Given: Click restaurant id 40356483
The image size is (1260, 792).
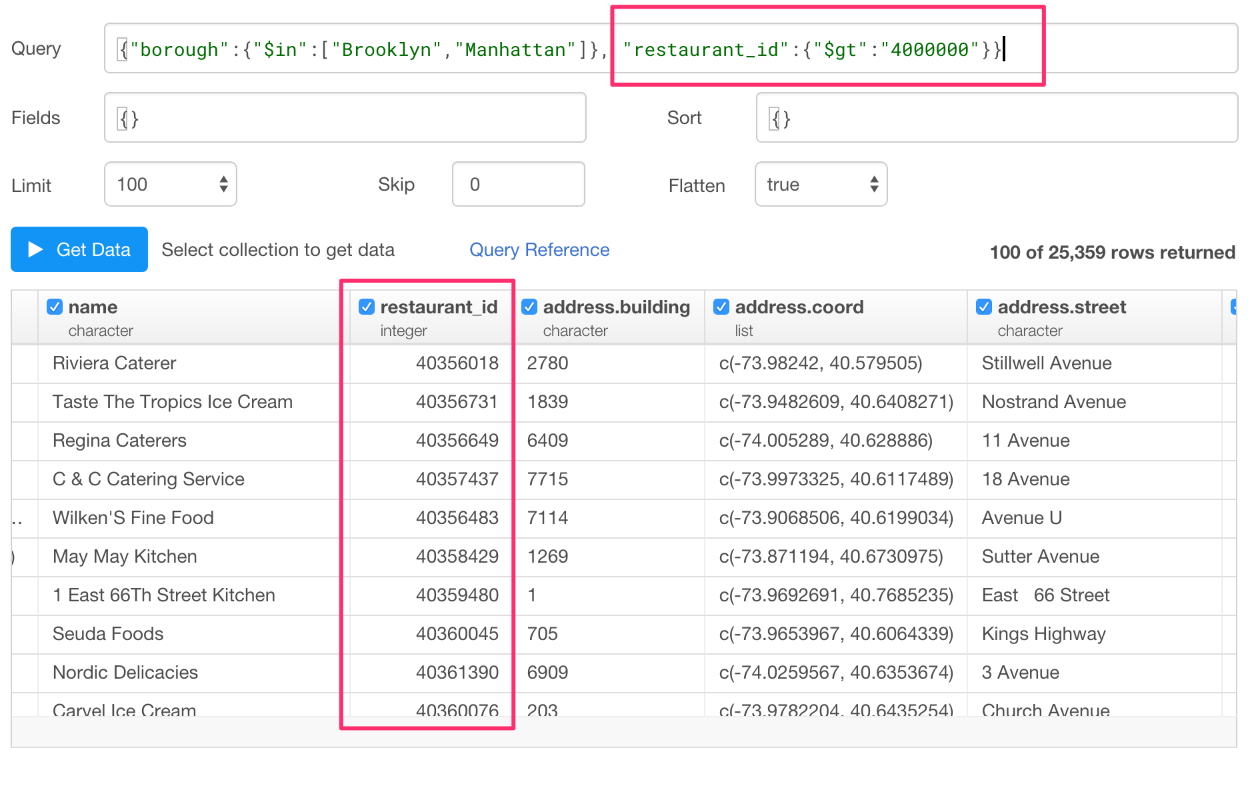Looking at the screenshot, I should tap(457, 518).
